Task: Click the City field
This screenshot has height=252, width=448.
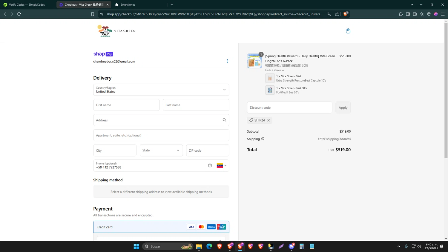Action: (115, 150)
